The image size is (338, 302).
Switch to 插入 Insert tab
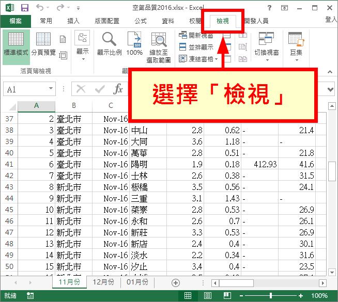(73, 21)
